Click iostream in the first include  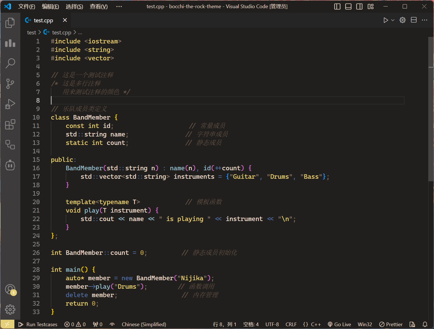tap(103, 41)
